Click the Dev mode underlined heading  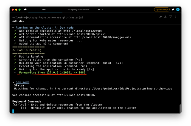point(23,82)
